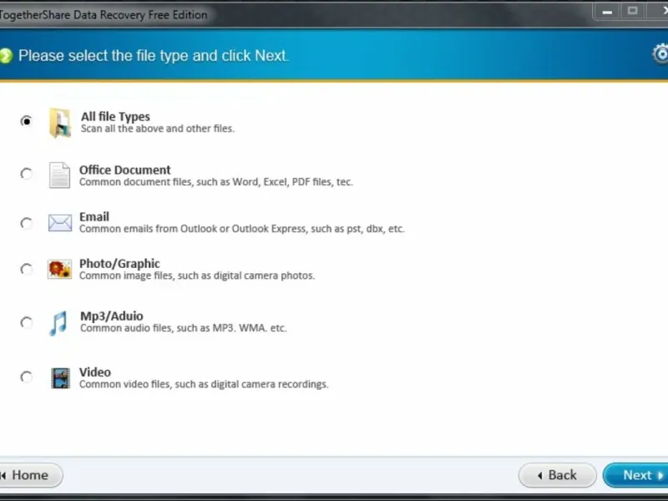668x501 pixels.
Task: Select the All file Types radio button
Action: (26, 121)
